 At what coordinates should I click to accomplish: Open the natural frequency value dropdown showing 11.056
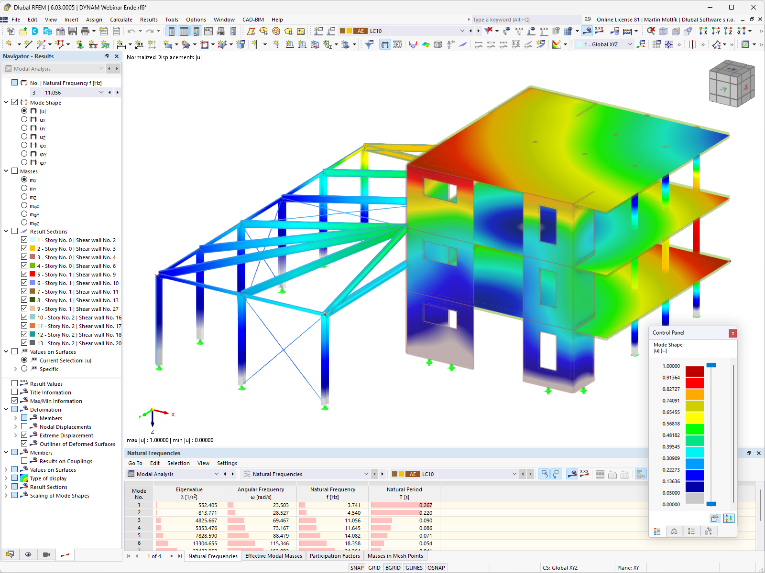pos(101,92)
